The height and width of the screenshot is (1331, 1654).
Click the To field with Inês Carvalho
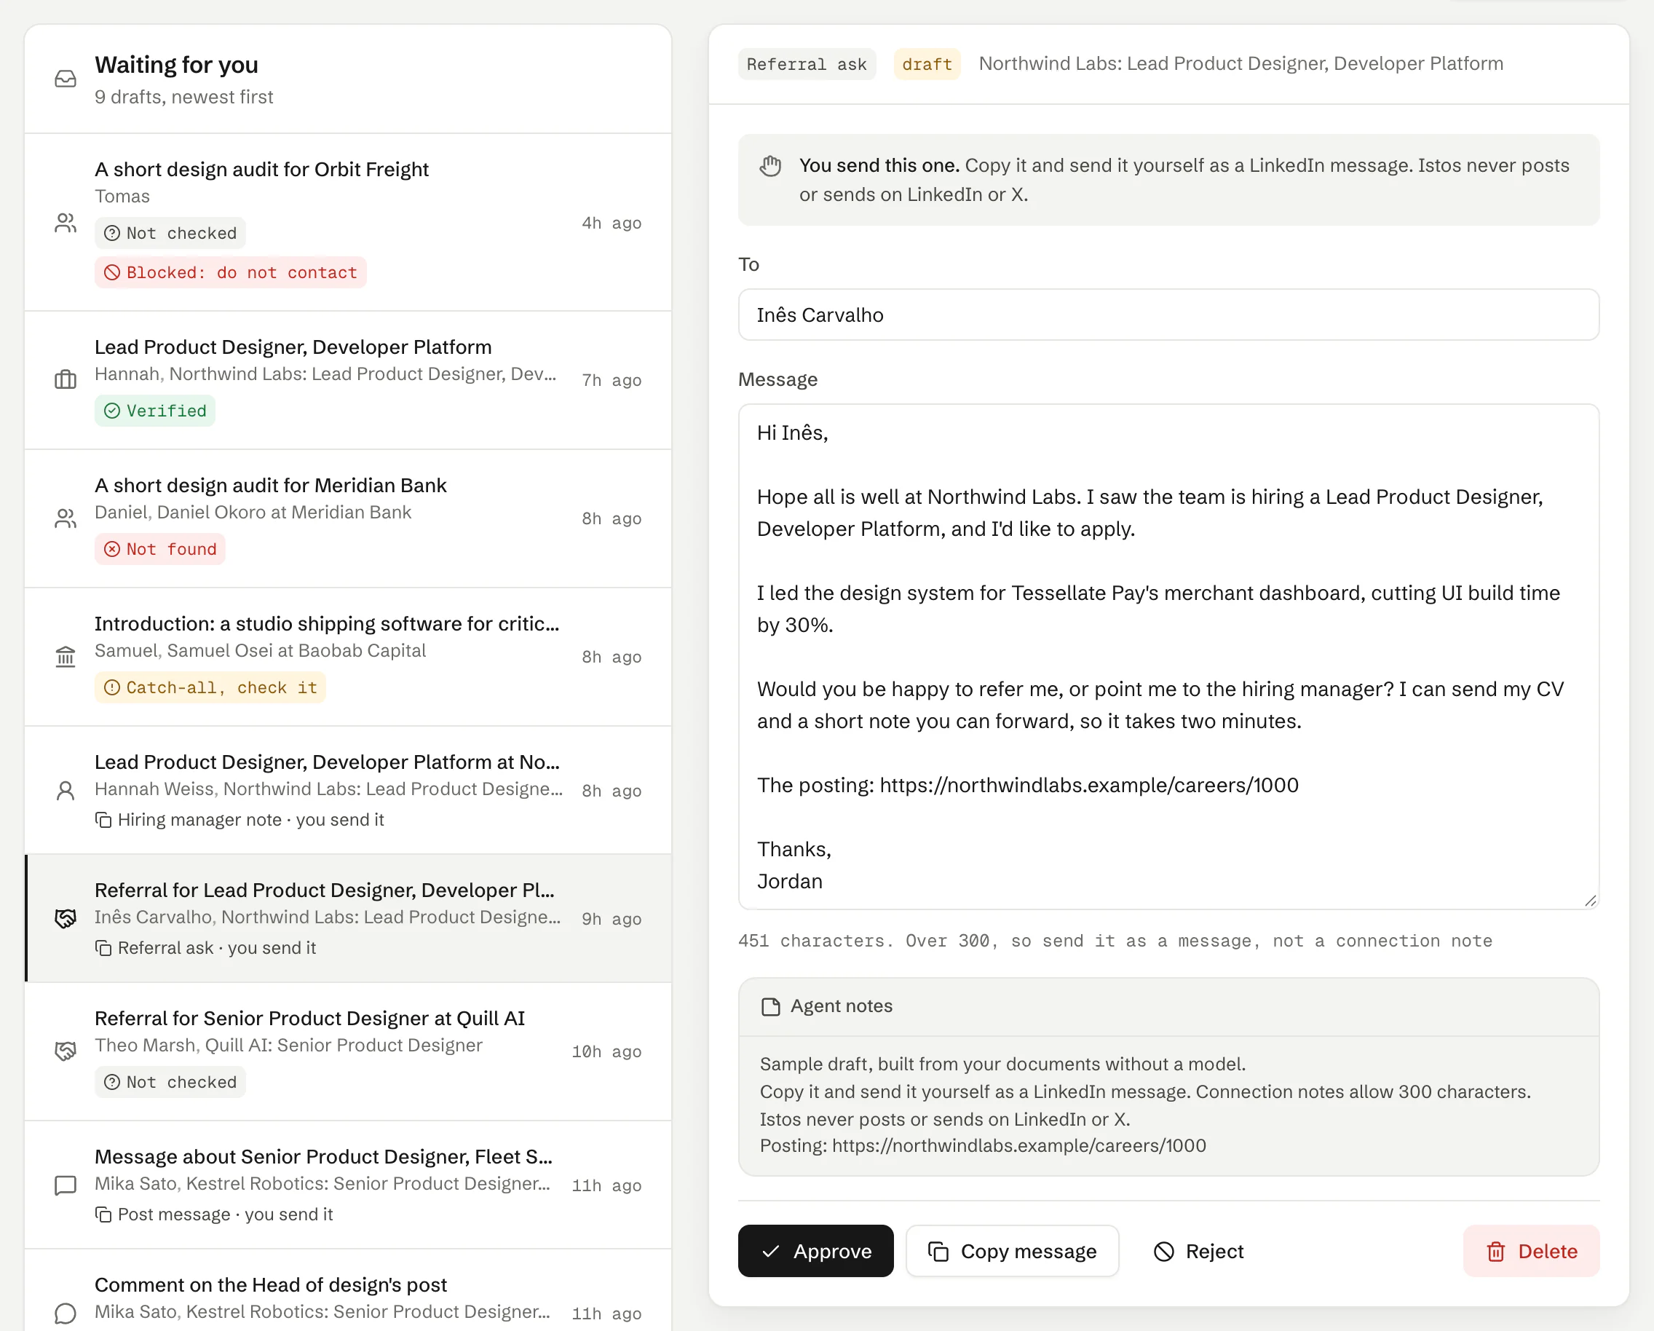click(x=1168, y=315)
